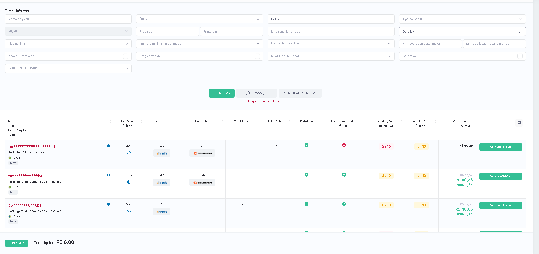Click the R$ 40,25 cheapest offer price
Viewport: 539px width, 254px height.
pyautogui.click(x=466, y=146)
